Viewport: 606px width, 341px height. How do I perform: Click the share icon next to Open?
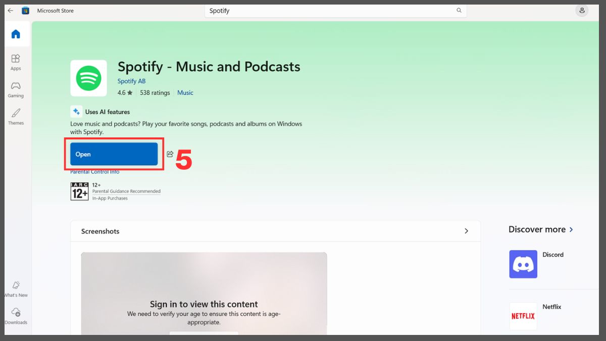click(170, 154)
